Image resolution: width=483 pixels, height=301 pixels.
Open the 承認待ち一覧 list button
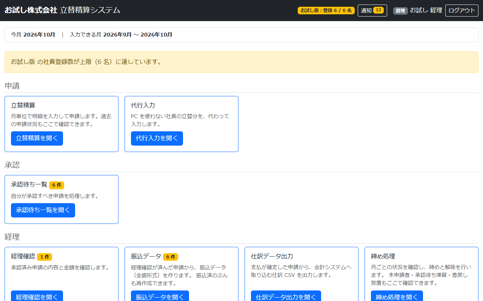(43, 210)
